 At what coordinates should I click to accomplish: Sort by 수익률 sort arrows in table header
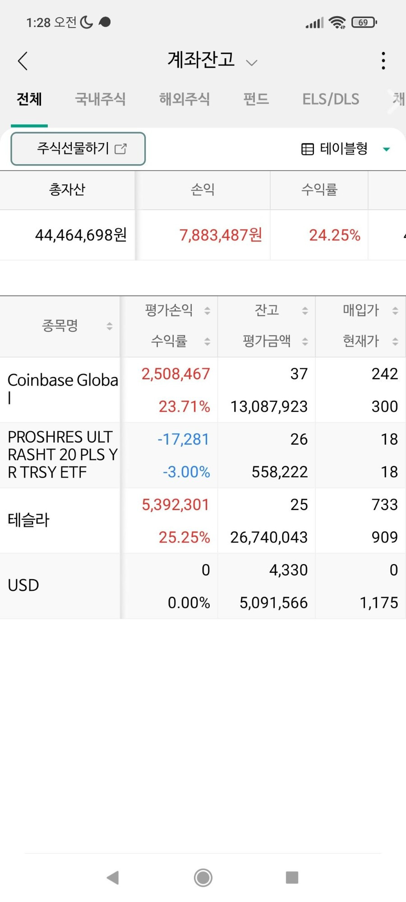[207, 342]
